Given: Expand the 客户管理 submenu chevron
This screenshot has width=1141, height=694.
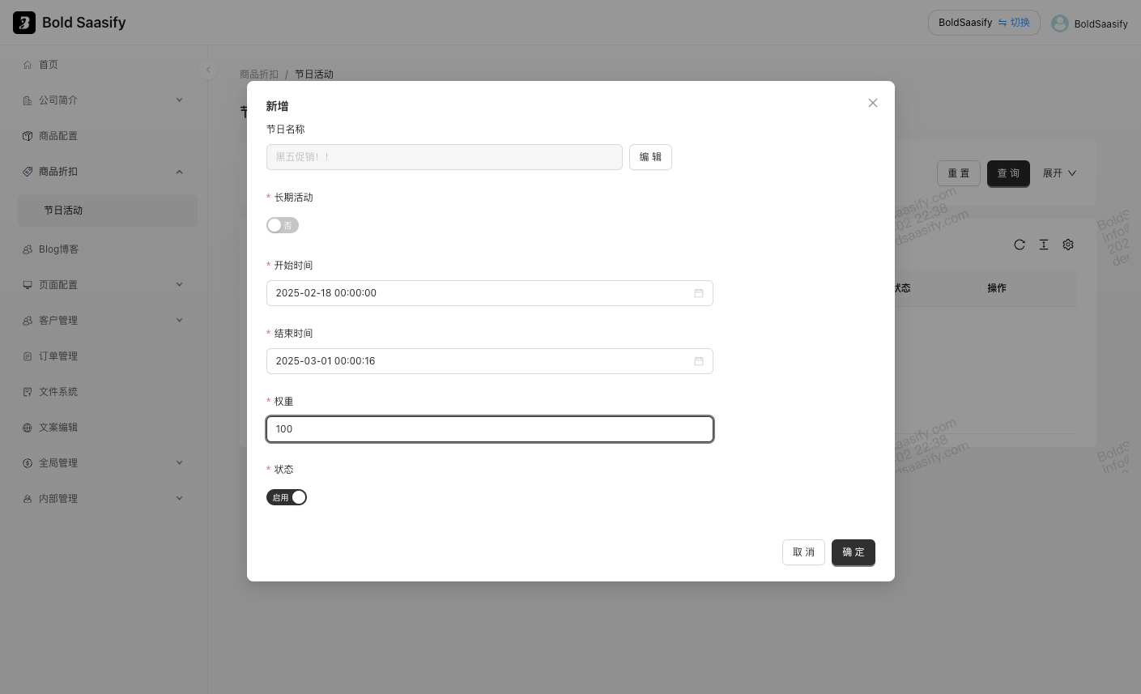Looking at the screenshot, I should click(x=180, y=321).
